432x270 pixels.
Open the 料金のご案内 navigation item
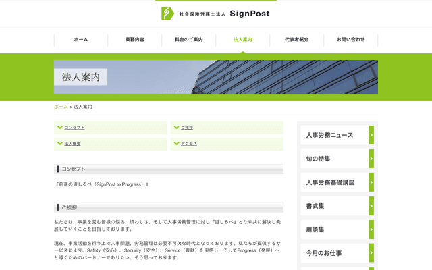tap(189, 40)
